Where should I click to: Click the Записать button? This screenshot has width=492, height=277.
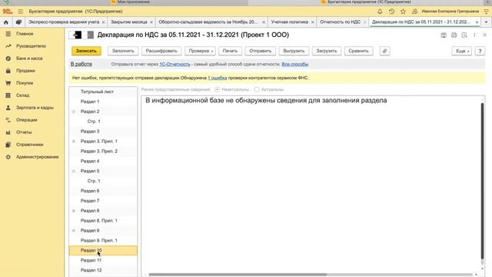point(86,51)
